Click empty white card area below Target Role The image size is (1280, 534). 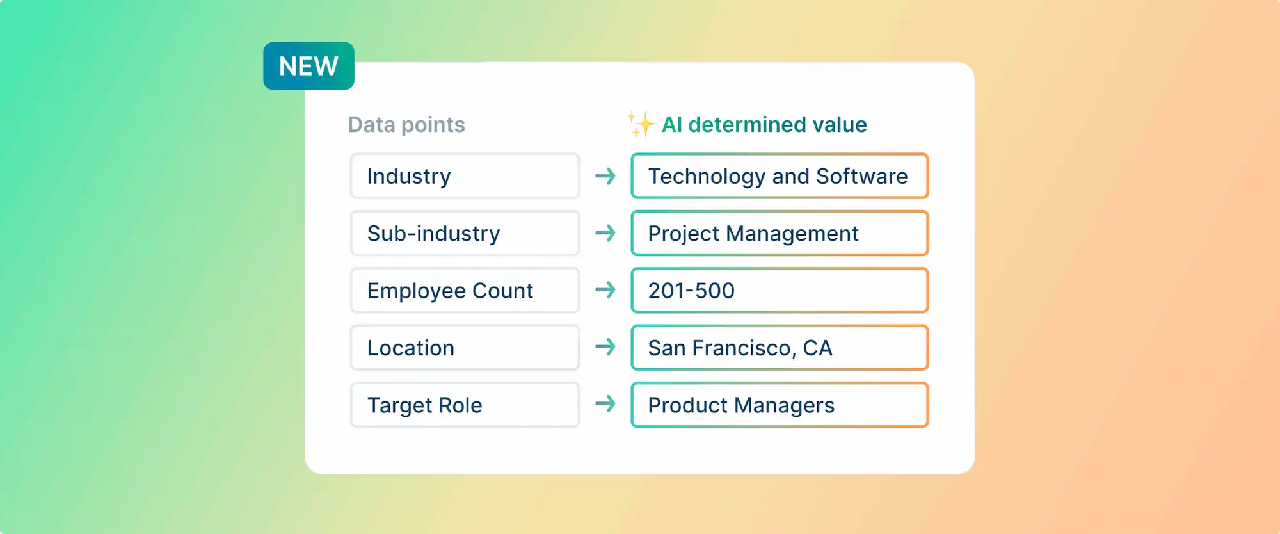(x=465, y=450)
